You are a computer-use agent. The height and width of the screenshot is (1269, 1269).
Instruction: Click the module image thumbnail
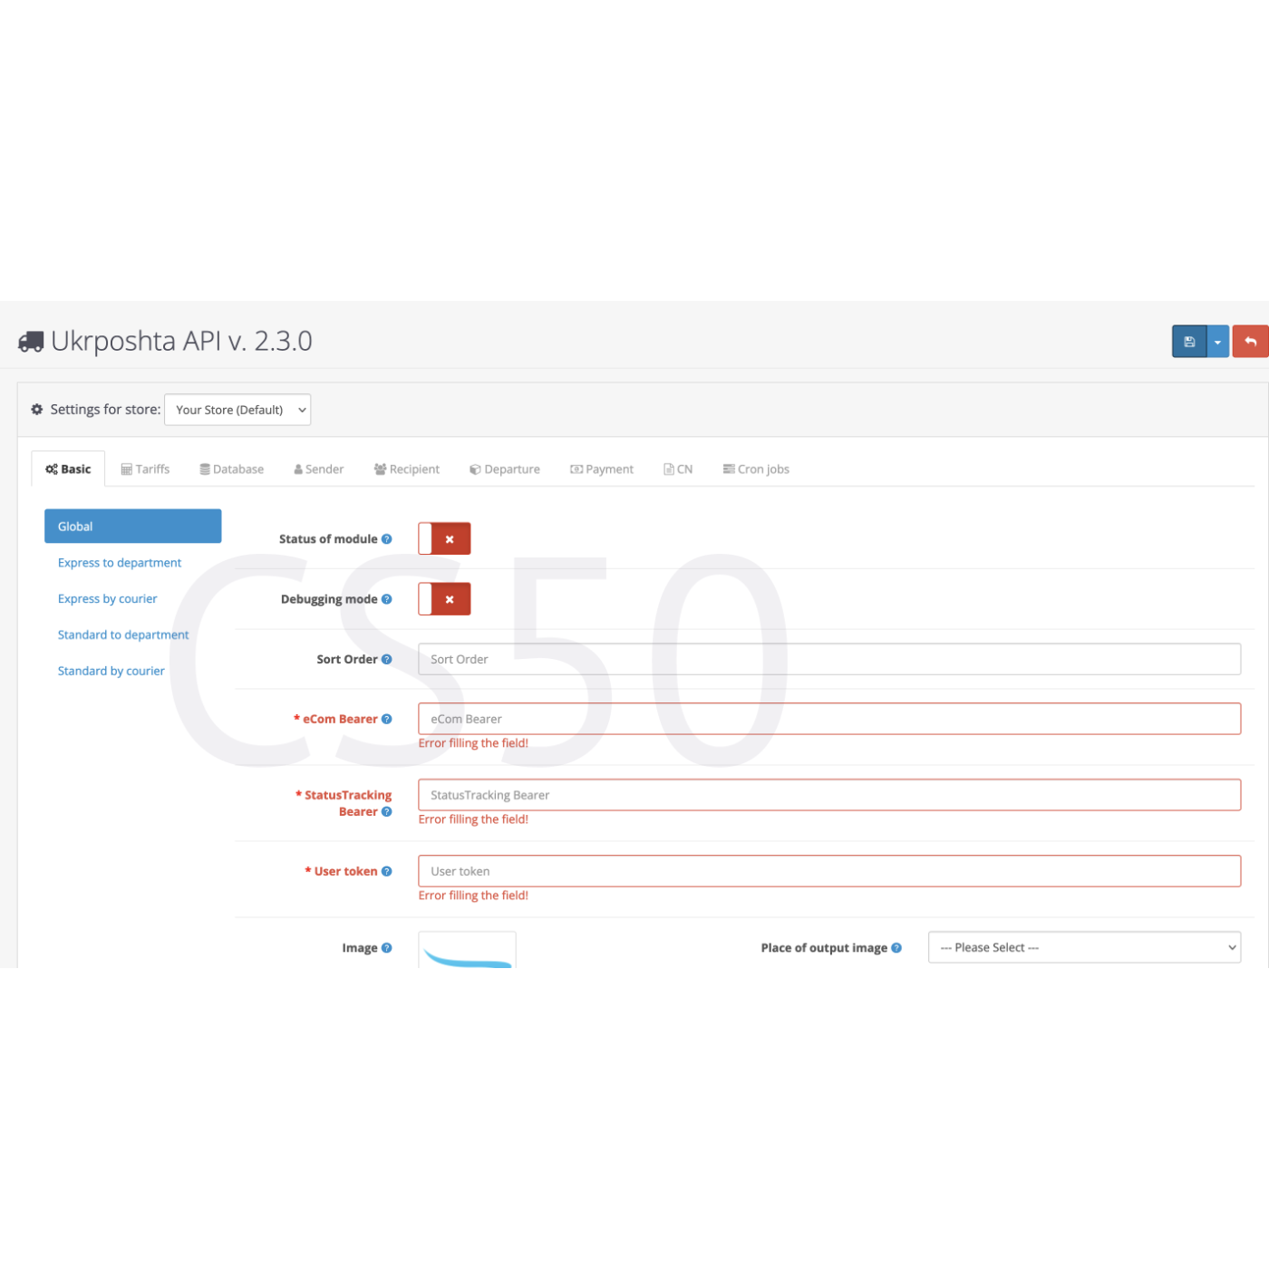[467, 951]
